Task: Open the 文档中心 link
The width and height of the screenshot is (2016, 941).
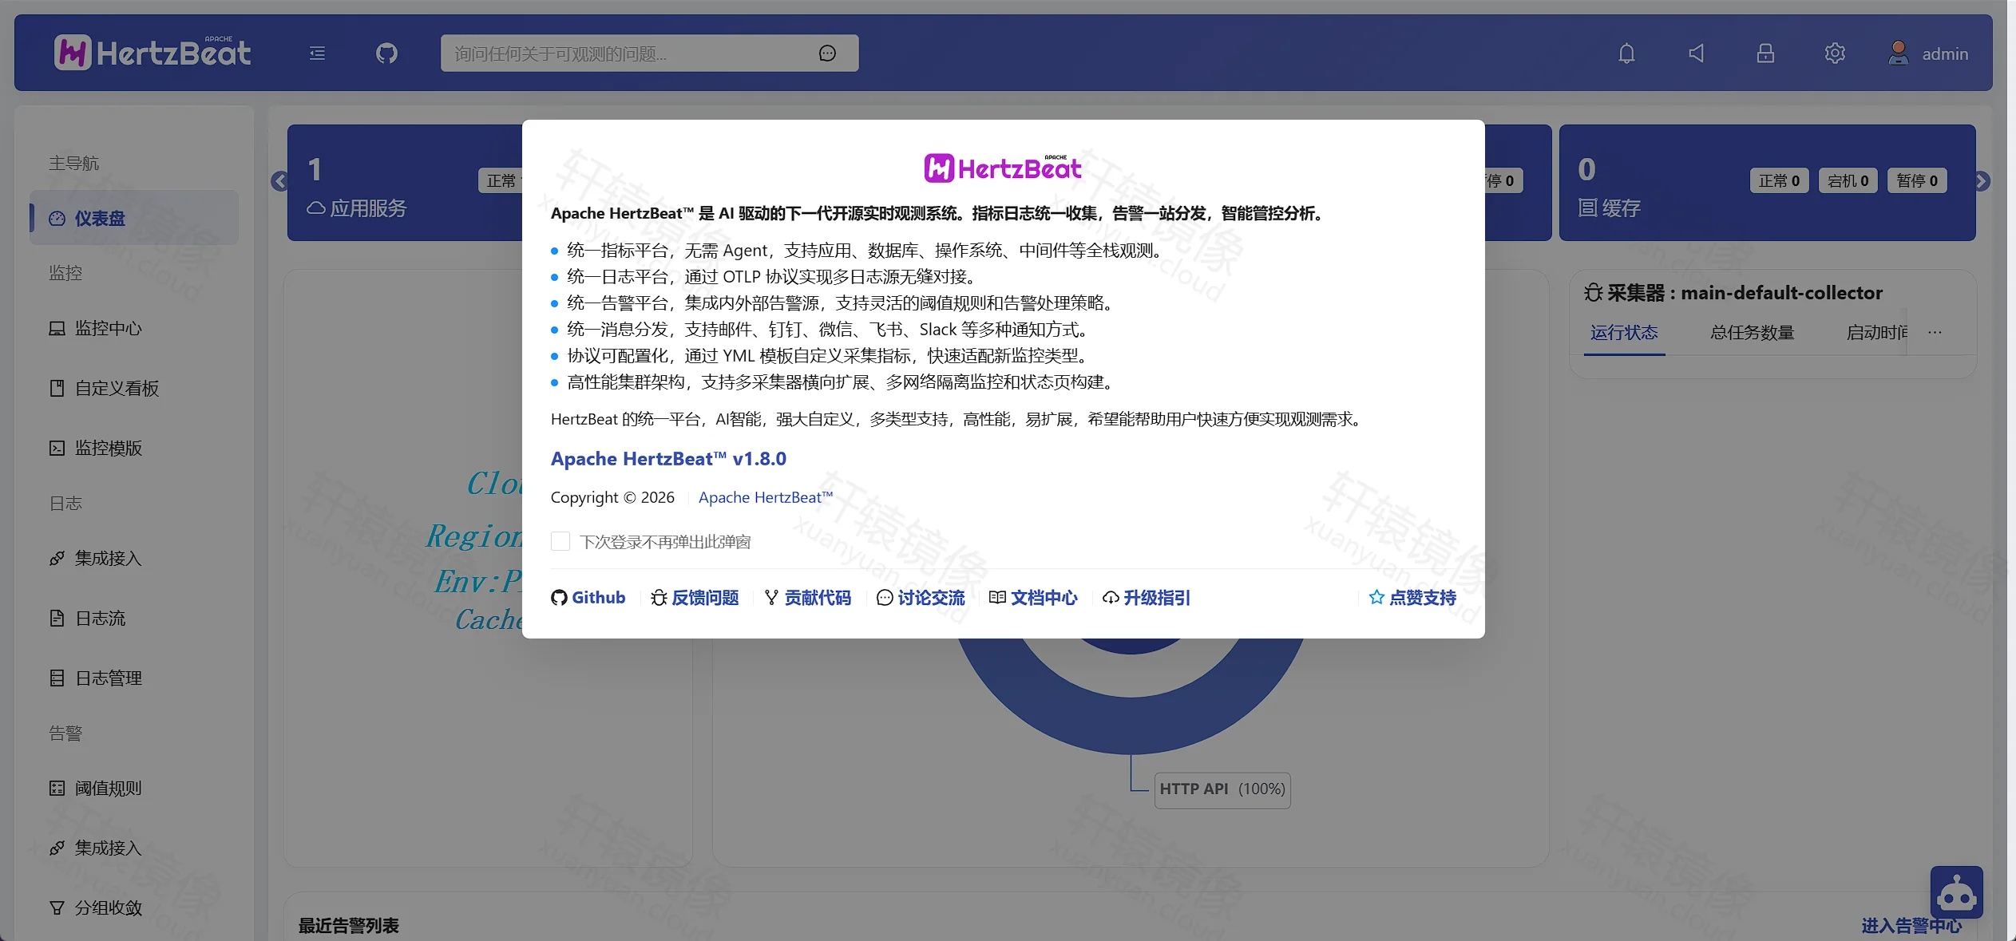Action: click(x=1033, y=597)
